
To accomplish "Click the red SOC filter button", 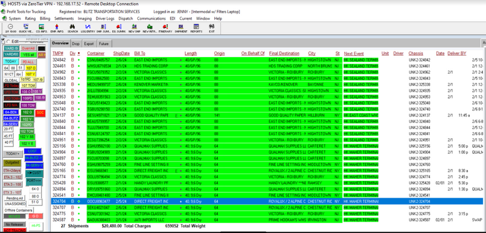I will point(40,113).
